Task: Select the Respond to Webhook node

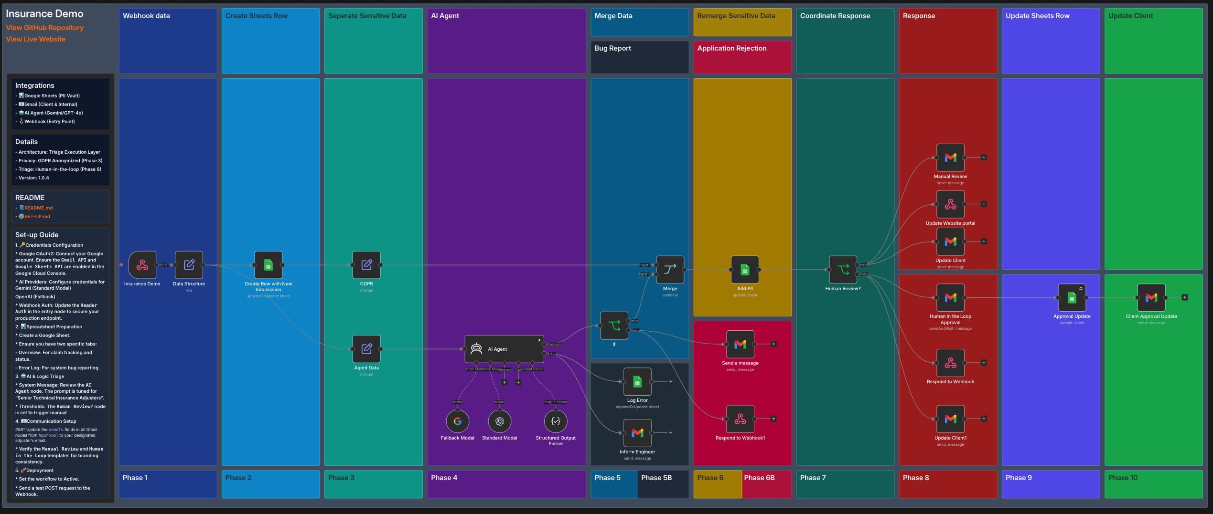Action: [x=950, y=363]
